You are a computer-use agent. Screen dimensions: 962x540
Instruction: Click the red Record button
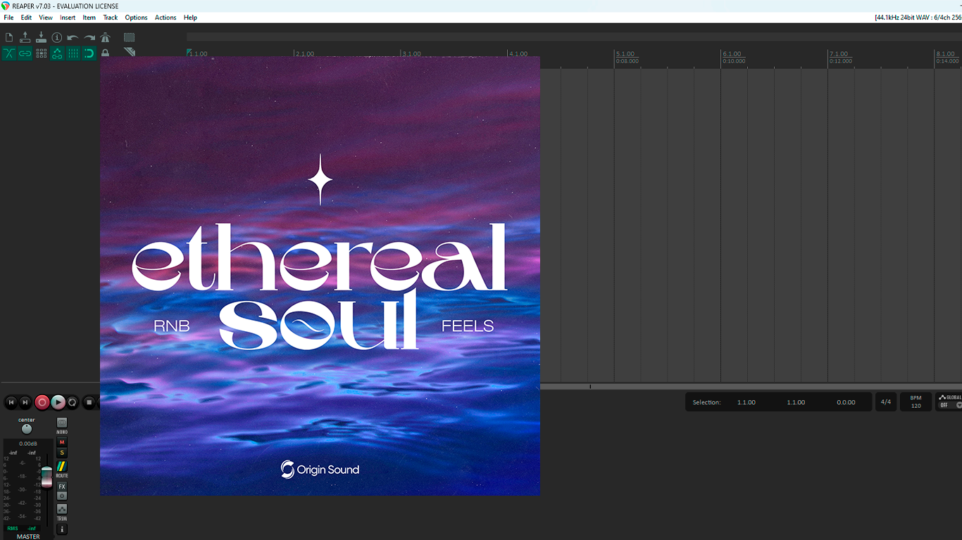click(x=42, y=402)
